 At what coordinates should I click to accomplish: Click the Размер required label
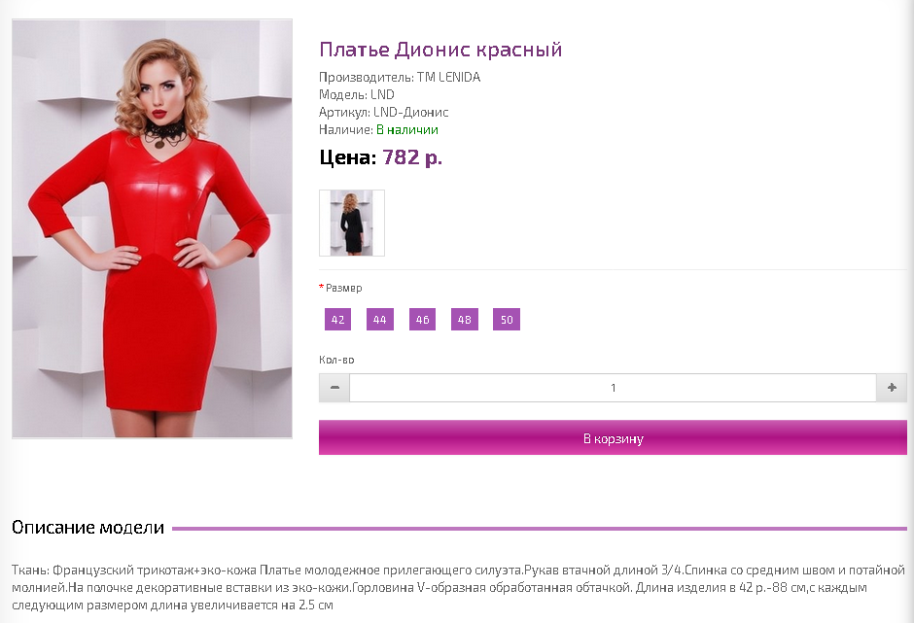[340, 288]
